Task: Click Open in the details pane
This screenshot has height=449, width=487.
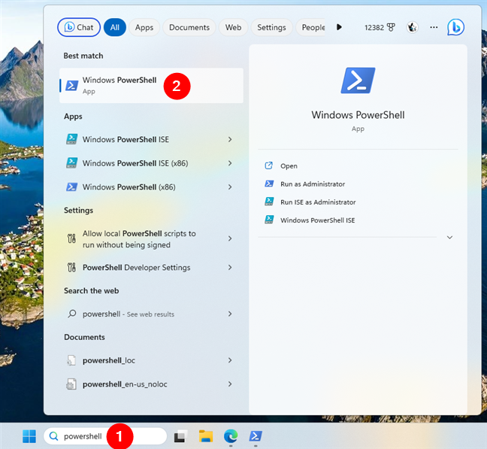Action: click(289, 165)
